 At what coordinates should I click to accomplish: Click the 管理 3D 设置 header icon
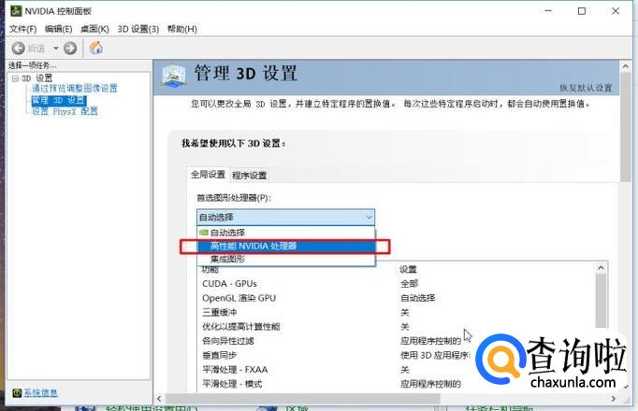coord(175,77)
